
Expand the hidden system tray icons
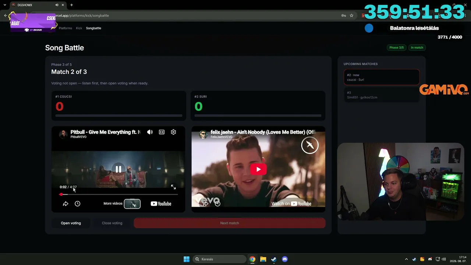[406, 259]
